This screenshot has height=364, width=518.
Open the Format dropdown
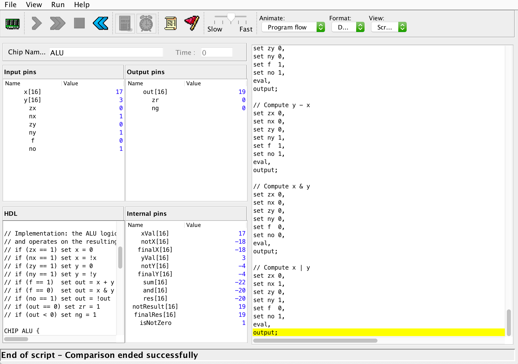348,27
